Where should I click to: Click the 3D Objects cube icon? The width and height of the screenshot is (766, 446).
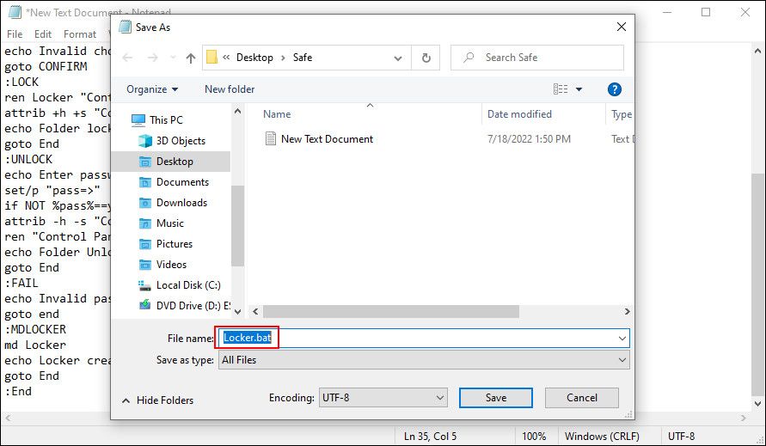(145, 141)
